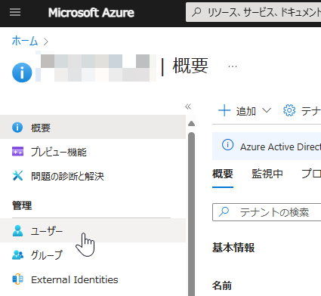Click the グループ people icon
Viewport: 321px width, 296px height.
17,255
